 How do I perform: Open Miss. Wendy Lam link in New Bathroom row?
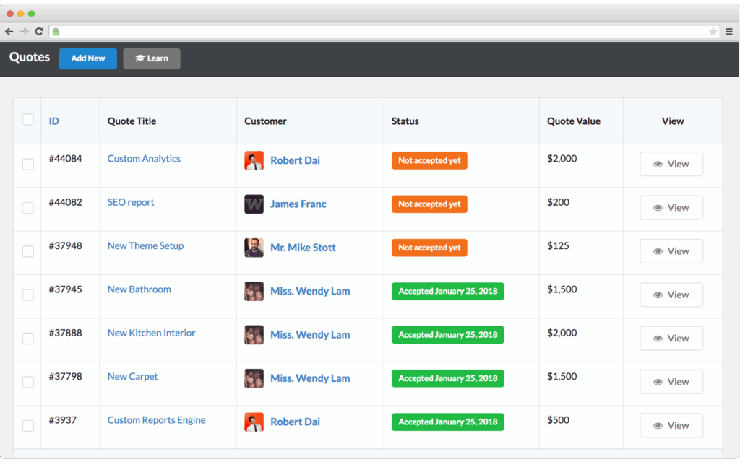(x=310, y=292)
